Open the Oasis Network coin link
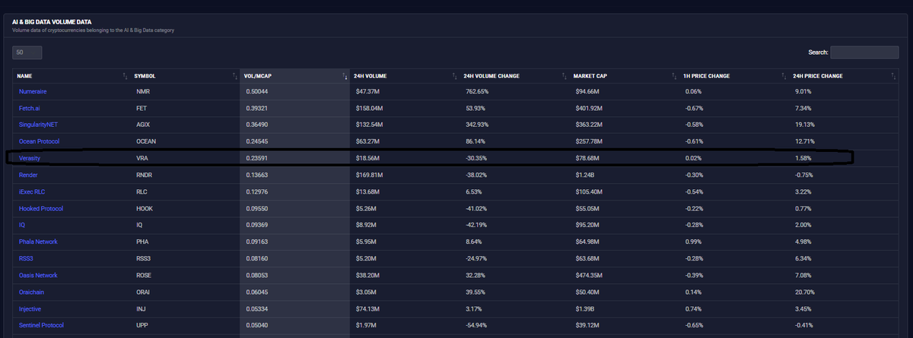This screenshot has width=913, height=338. (x=38, y=275)
